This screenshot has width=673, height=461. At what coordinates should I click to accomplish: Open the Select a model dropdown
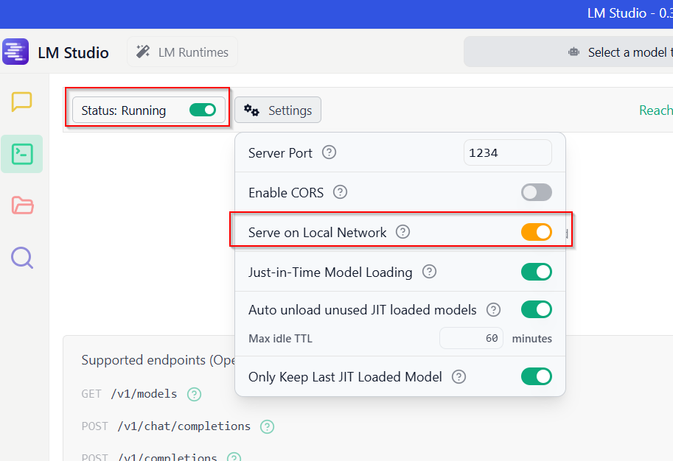point(612,52)
